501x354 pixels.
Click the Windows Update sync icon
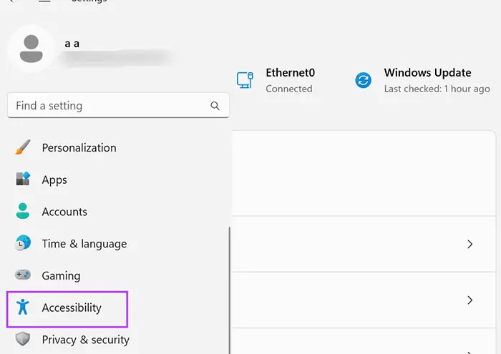point(364,80)
